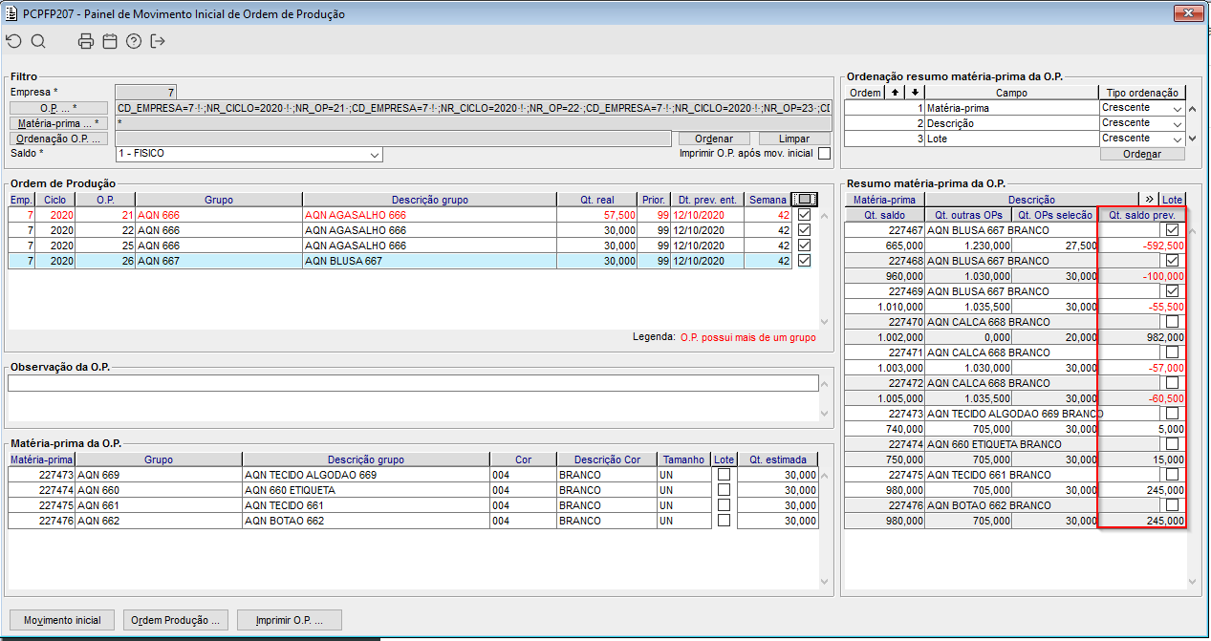The image size is (1211, 641).
Task: Click 227475 AQN TECIDO 661 BRANCO summary row
Action: [x=1013, y=475]
